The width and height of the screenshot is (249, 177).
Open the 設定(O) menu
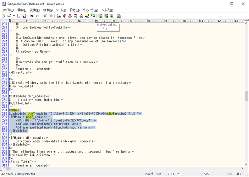click(75, 10)
